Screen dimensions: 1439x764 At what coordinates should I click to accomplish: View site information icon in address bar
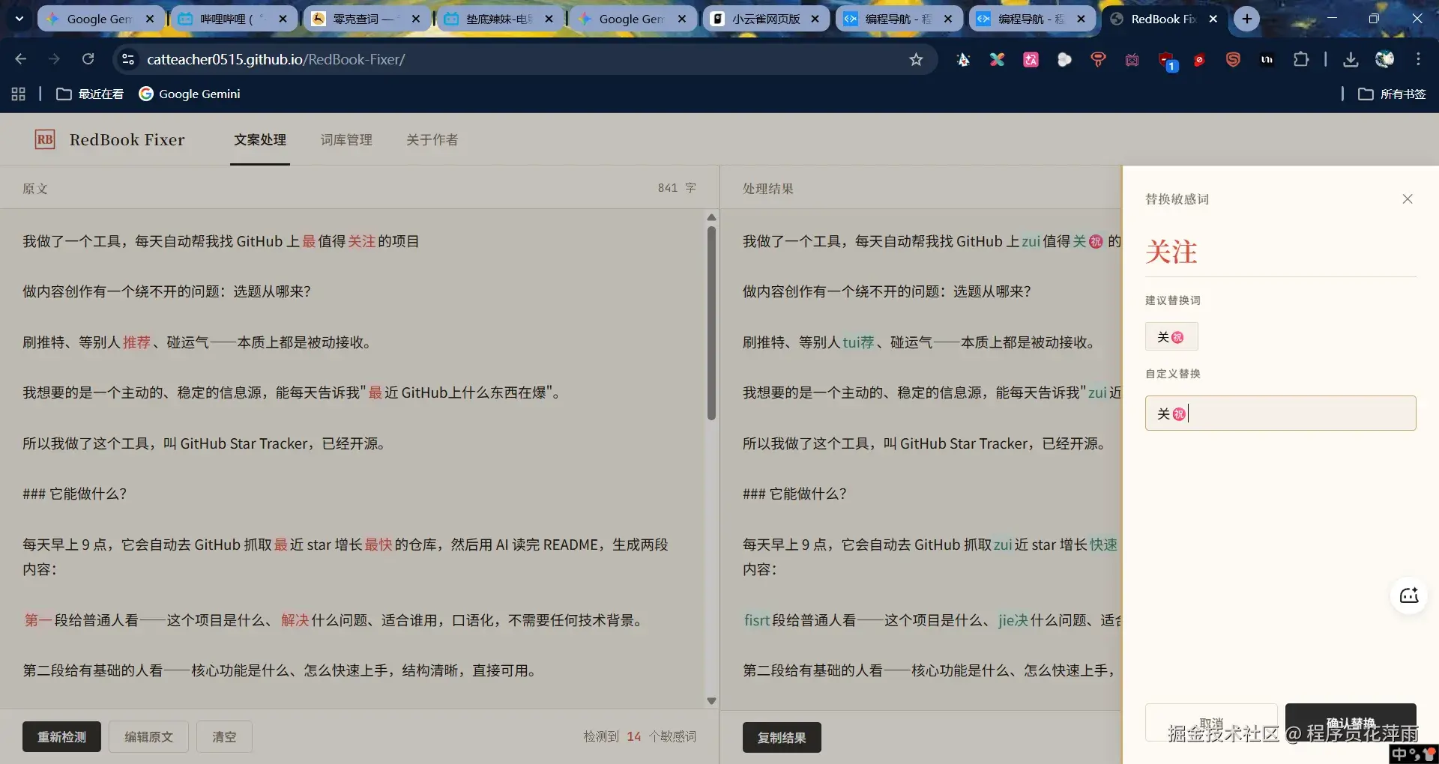(x=128, y=59)
